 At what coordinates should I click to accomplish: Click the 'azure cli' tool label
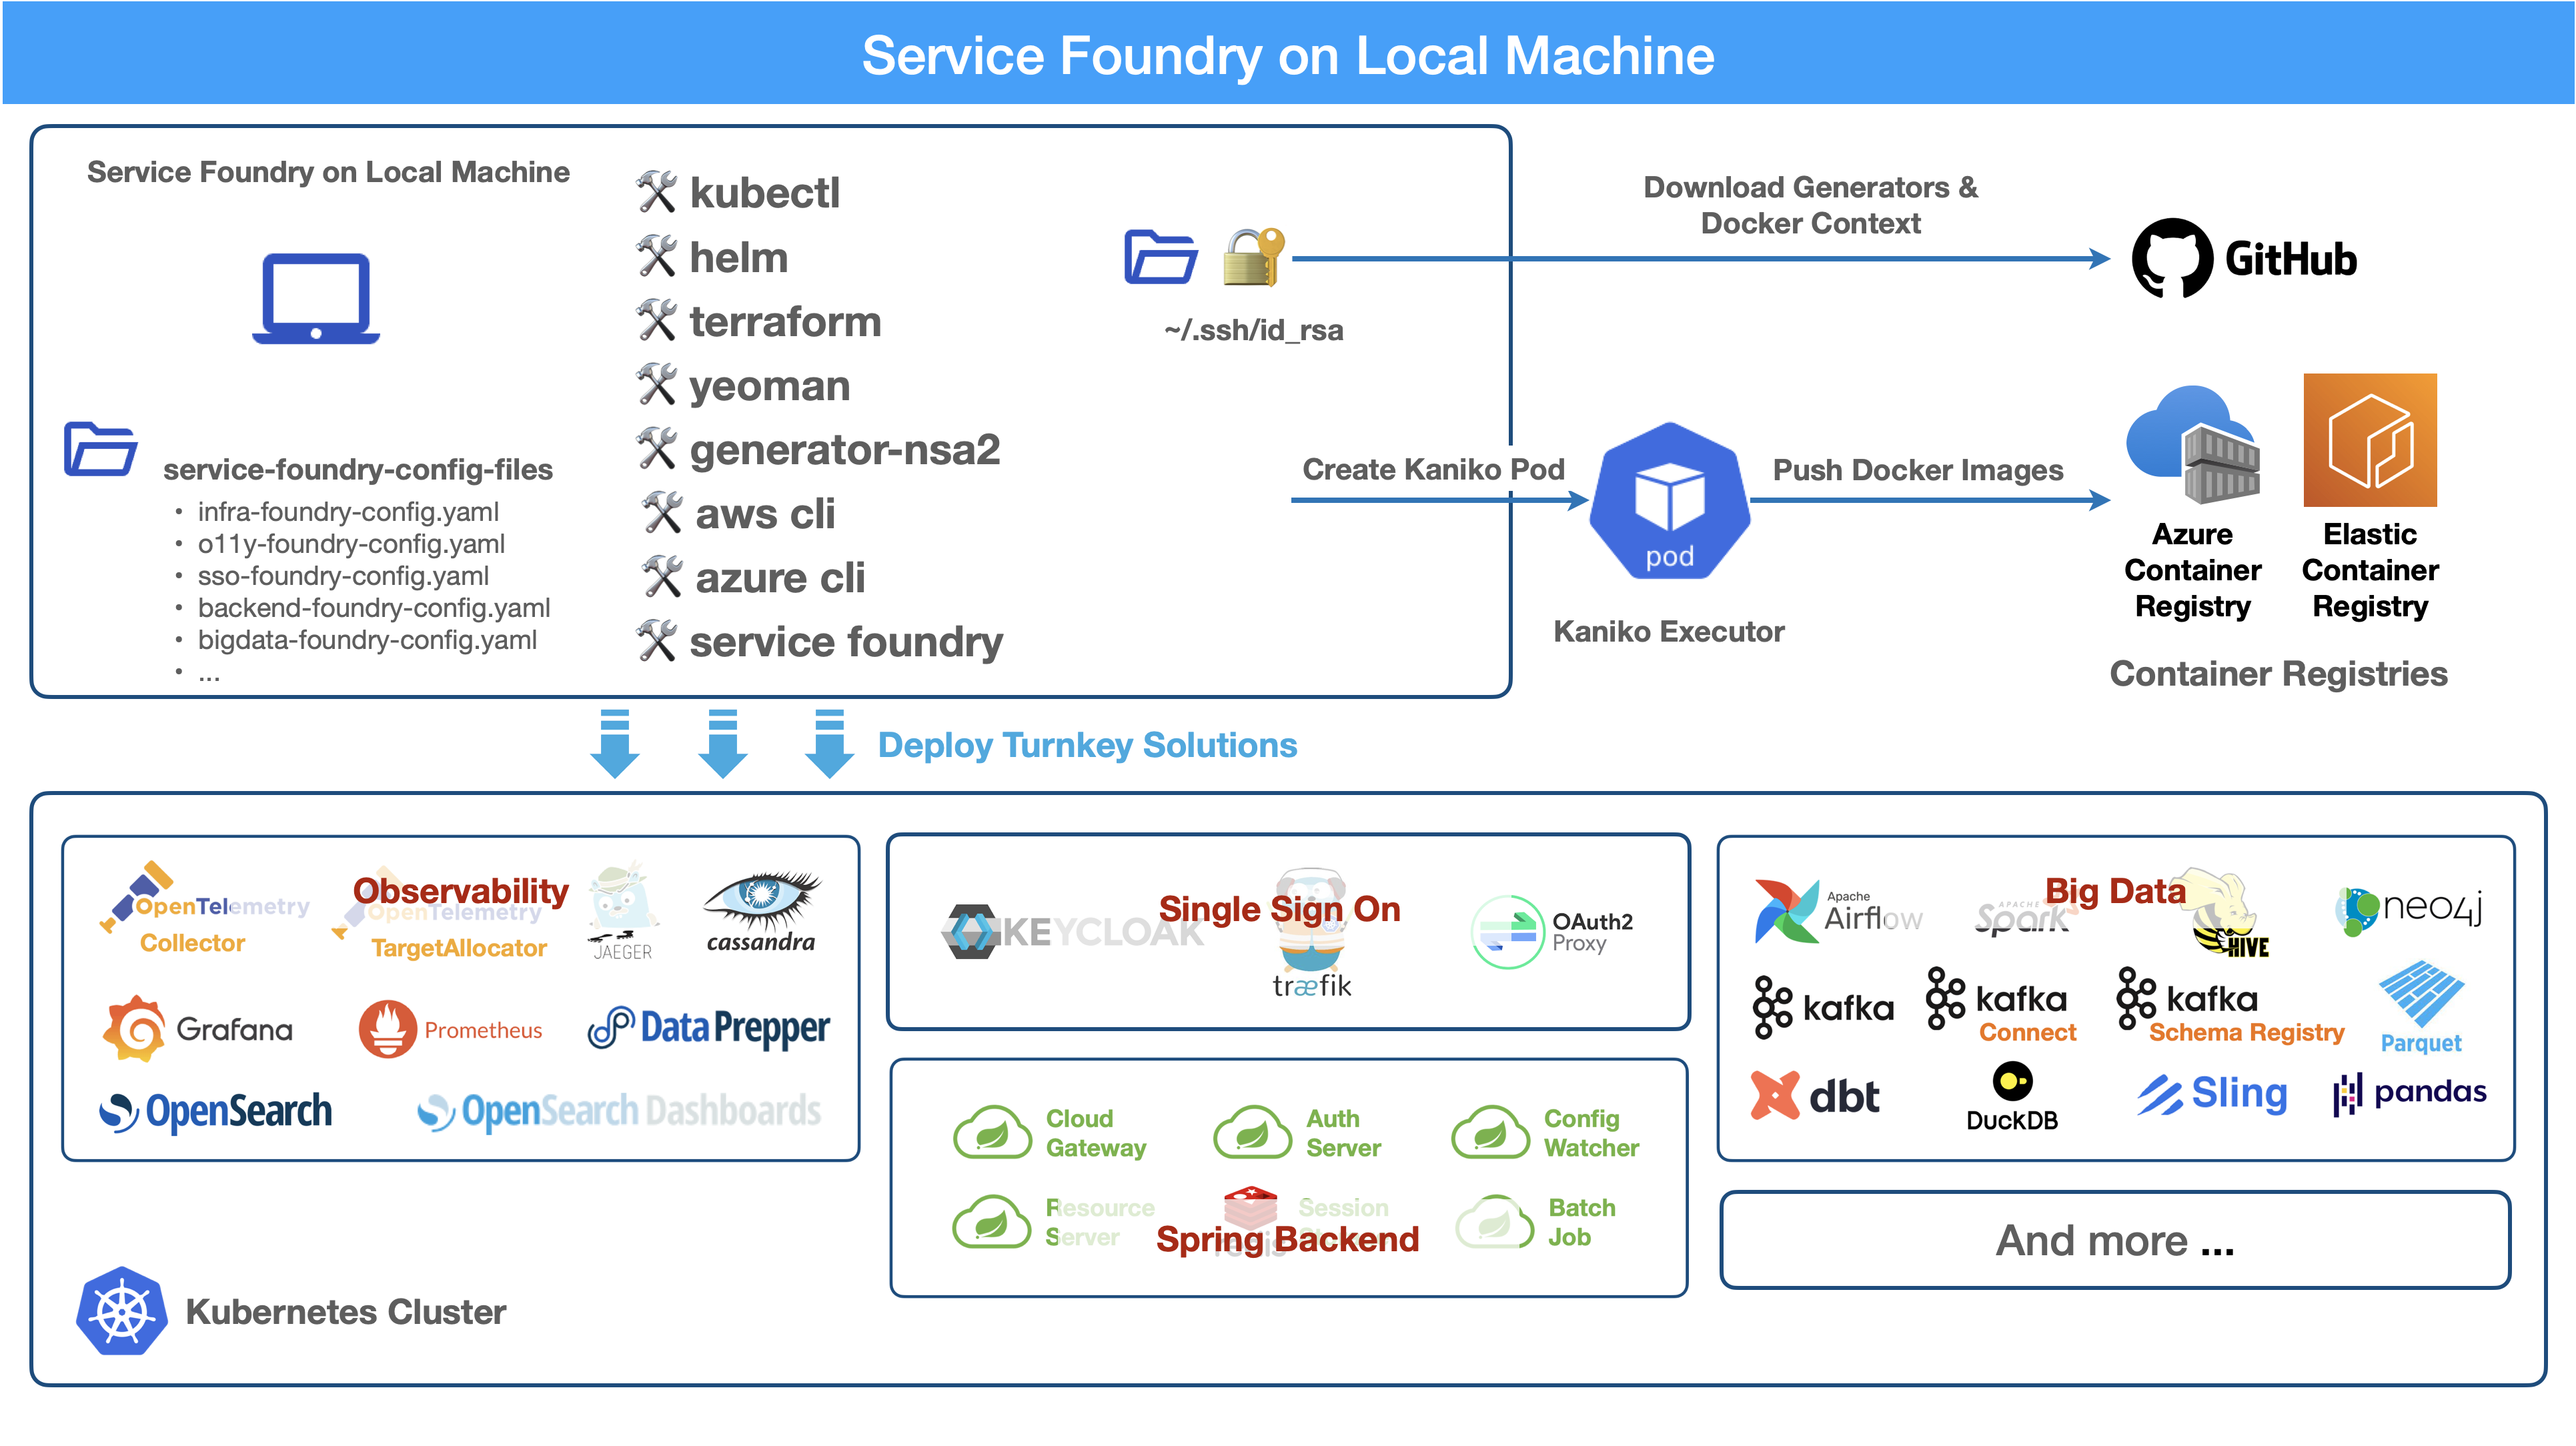pyautogui.click(x=780, y=578)
